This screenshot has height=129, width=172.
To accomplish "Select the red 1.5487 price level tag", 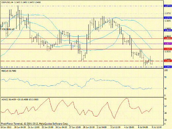I will 168,61.
